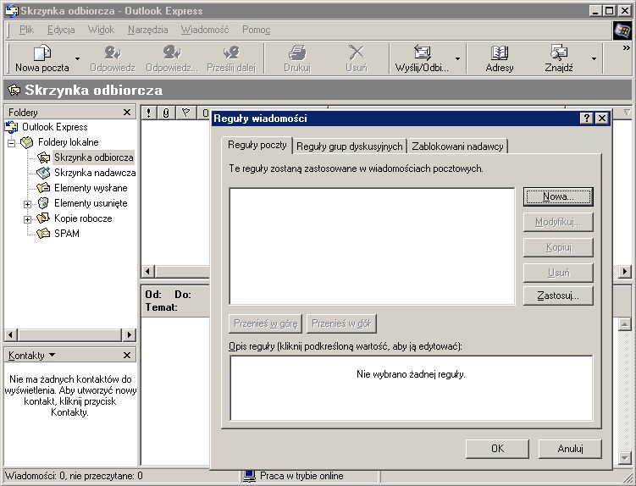Expand the Kopie robocze node
Image resolution: width=636 pixels, height=486 pixels.
click(x=27, y=219)
